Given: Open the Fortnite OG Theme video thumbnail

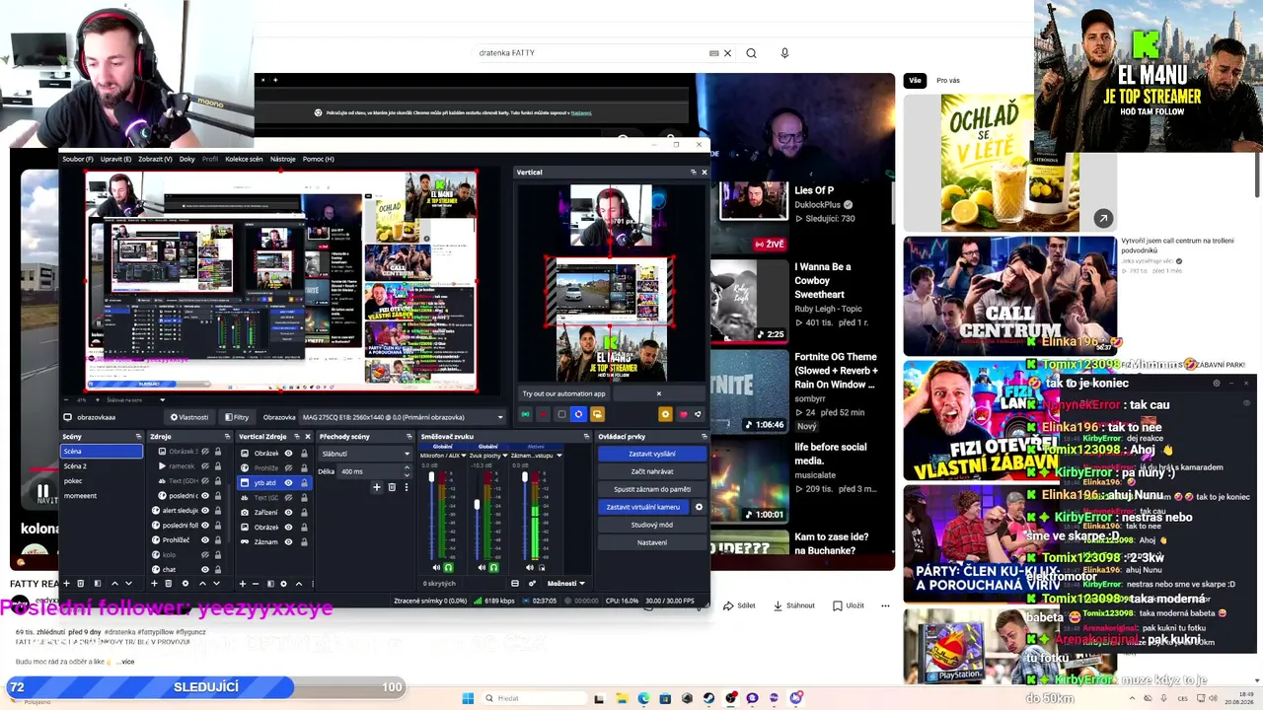Looking at the screenshot, I should point(749,392).
